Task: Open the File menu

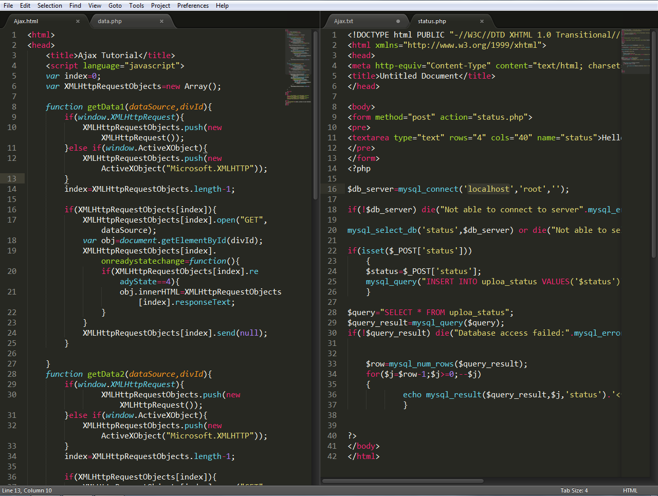Action: 8,6
